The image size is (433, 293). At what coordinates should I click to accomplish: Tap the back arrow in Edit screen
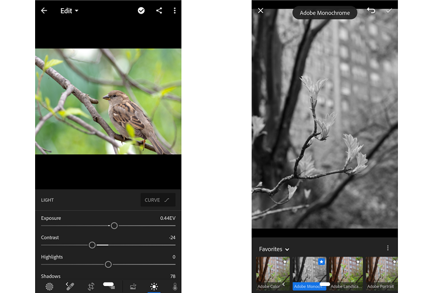tap(44, 11)
